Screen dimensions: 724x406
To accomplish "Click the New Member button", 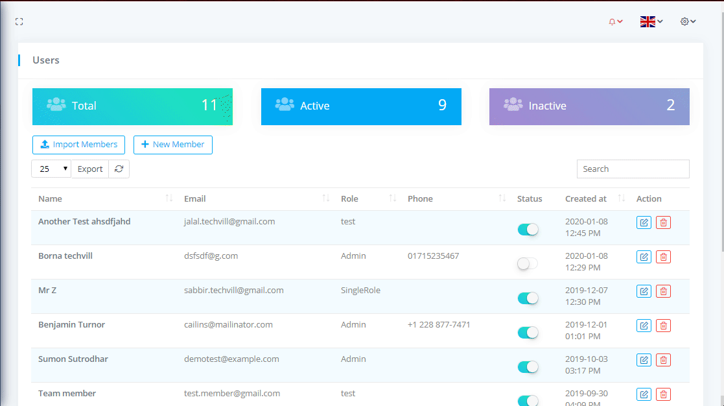I will point(172,145).
